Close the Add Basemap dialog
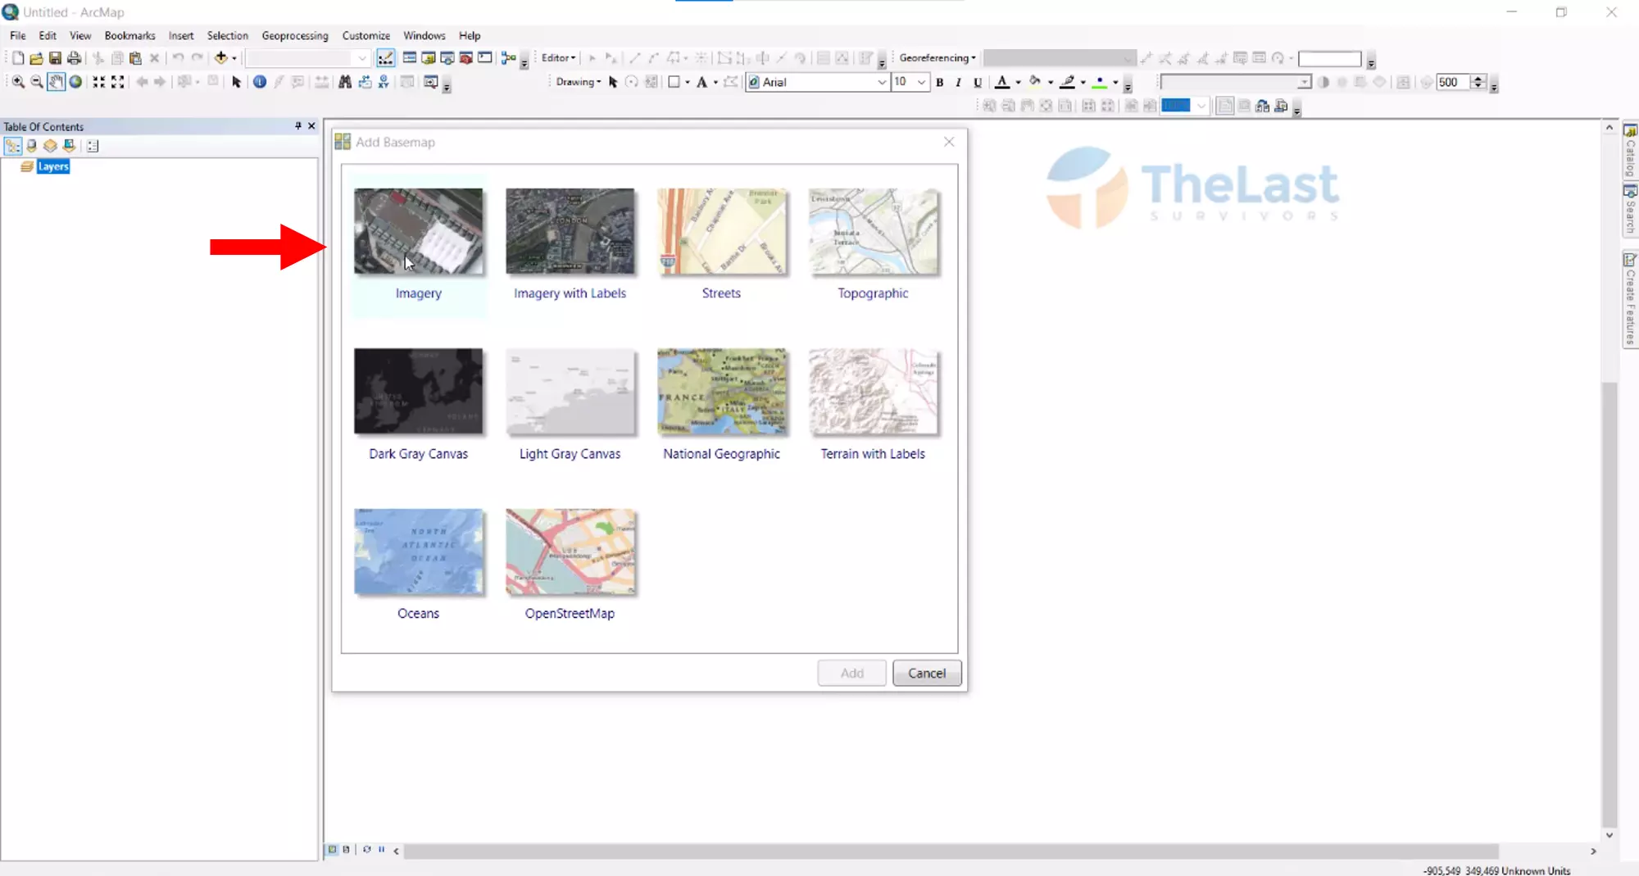 point(949,142)
